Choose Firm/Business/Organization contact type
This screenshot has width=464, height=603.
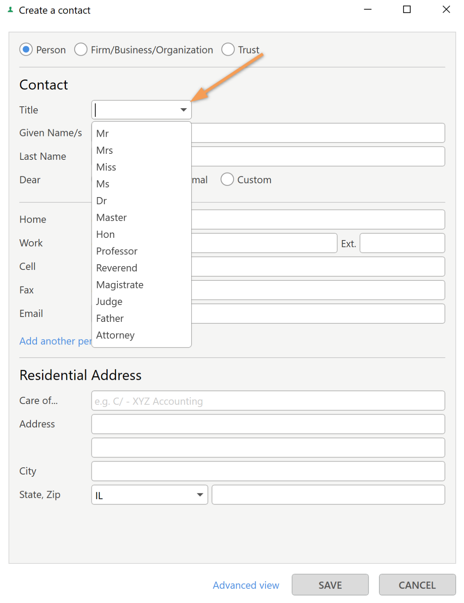[81, 49]
